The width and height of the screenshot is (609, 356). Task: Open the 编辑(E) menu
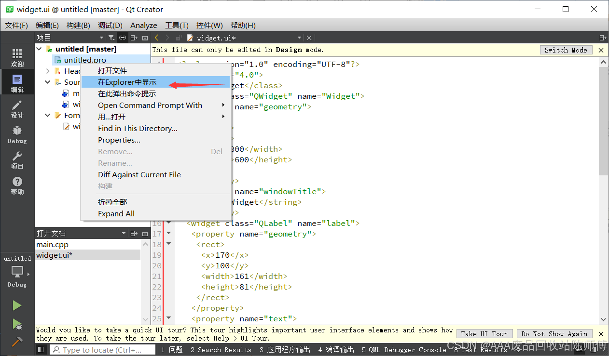(x=47, y=25)
